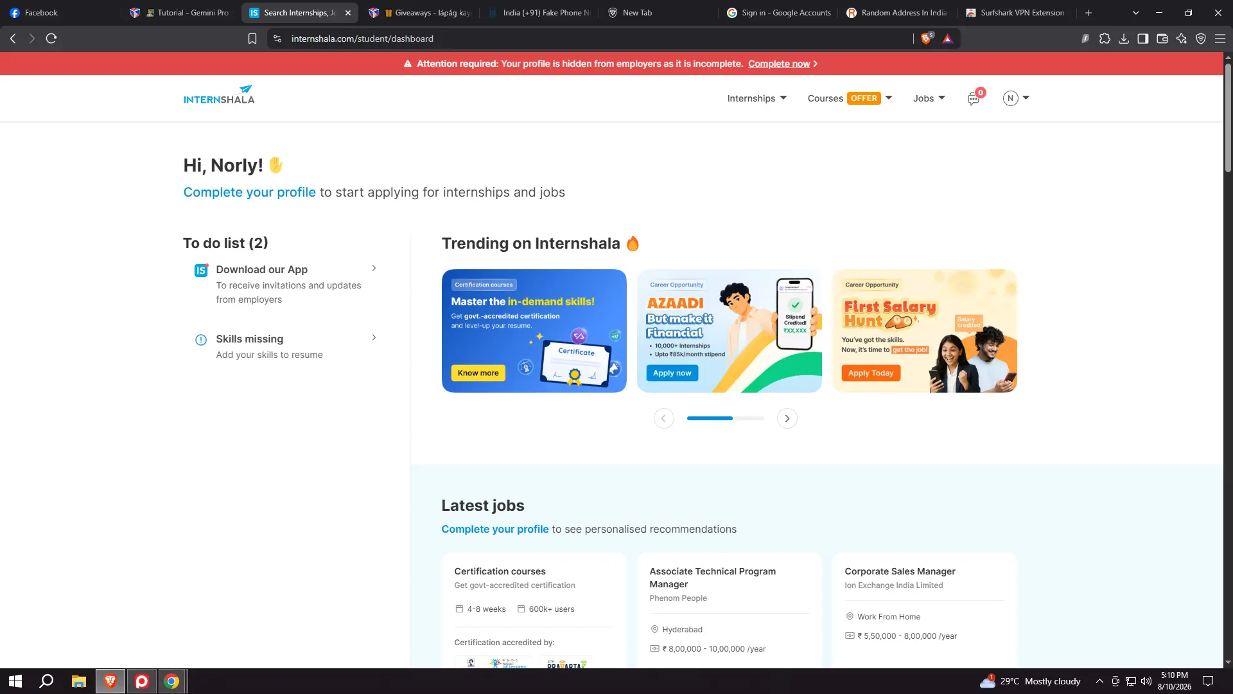Image resolution: width=1233 pixels, height=694 pixels.
Task: Click Google Chrome taskbar icon
Action: click(x=171, y=681)
